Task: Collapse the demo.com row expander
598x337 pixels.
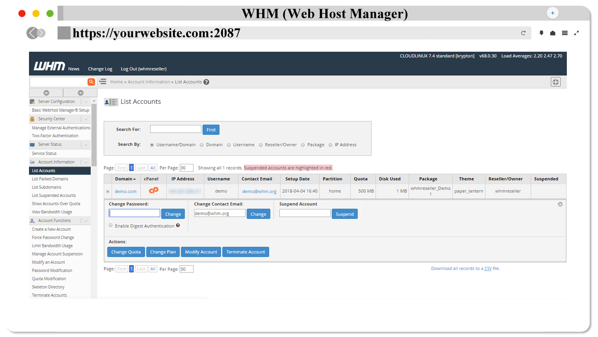Action: coord(108,192)
